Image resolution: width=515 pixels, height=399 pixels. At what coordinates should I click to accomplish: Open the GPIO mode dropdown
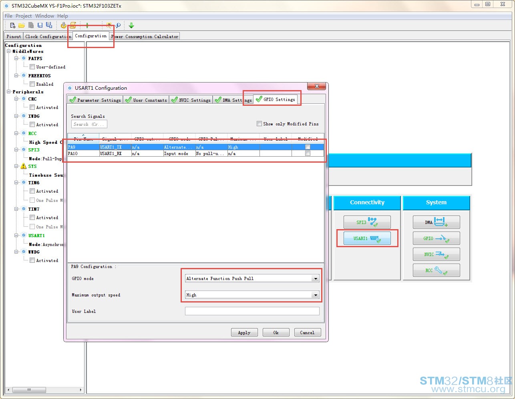252,278
